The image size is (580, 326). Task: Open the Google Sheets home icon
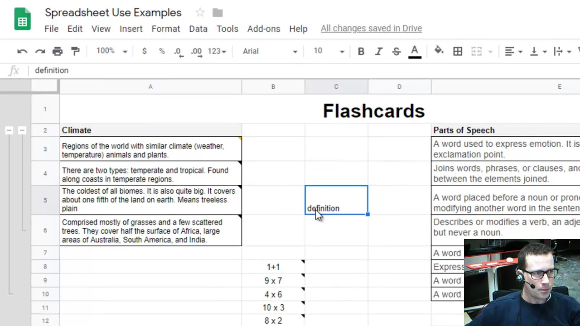22,20
